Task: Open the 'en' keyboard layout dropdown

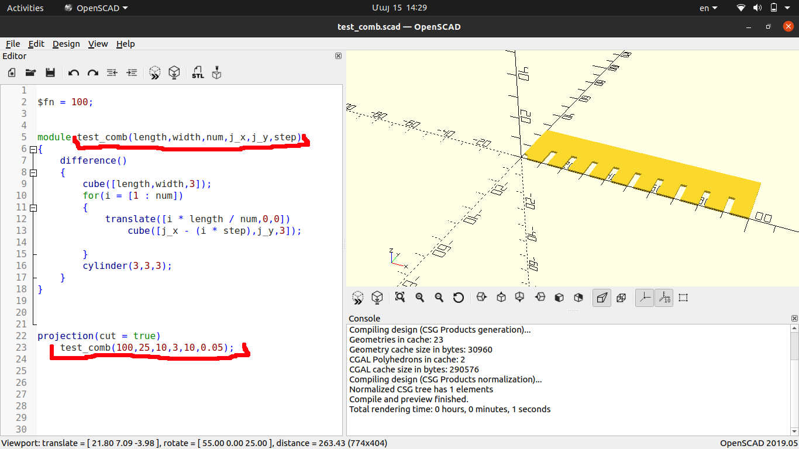Action: pyautogui.click(x=708, y=8)
